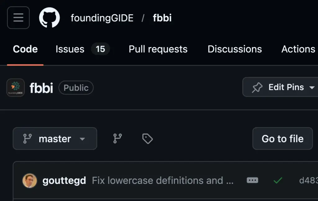Click the branches icon next to master
This screenshot has height=201, width=318.
(x=117, y=139)
